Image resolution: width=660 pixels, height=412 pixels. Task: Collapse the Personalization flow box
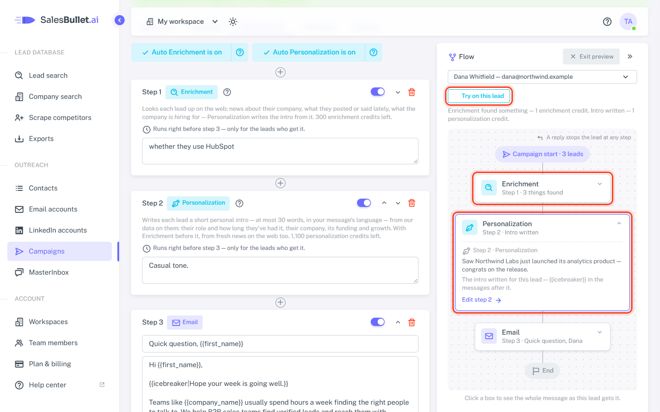click(619, 223)
